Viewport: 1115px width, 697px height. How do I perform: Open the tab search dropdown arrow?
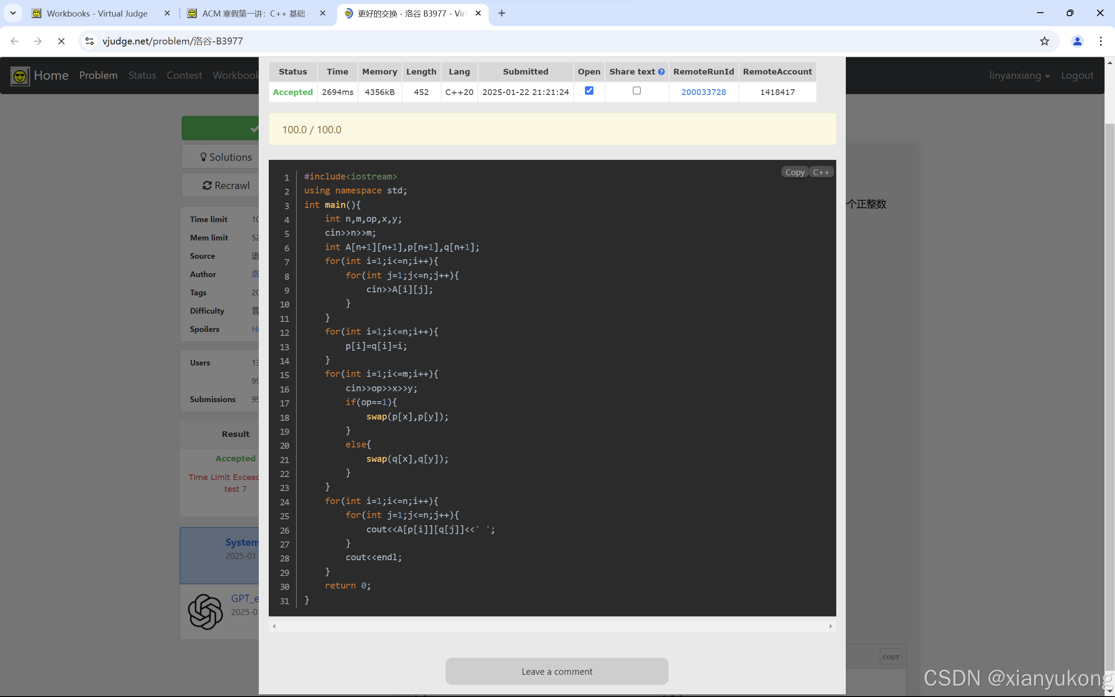[13, 14]
